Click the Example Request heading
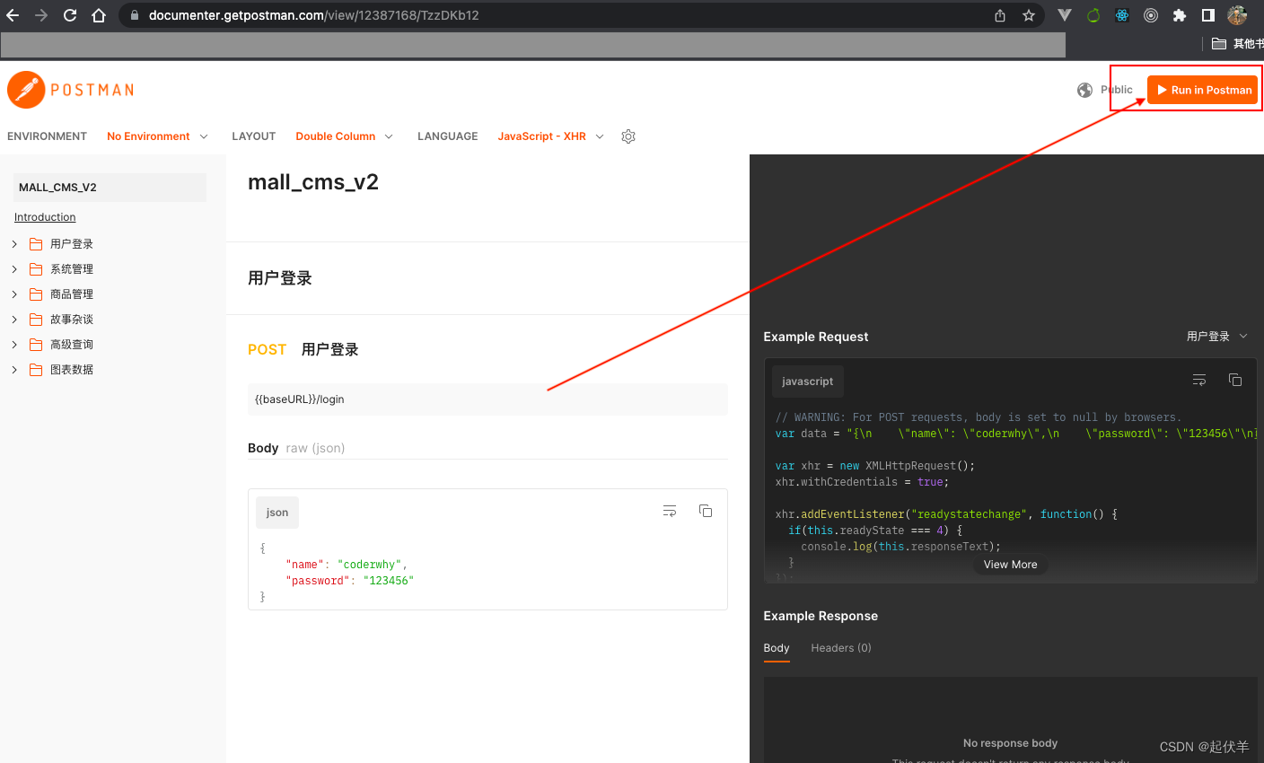 coord(816,337)
